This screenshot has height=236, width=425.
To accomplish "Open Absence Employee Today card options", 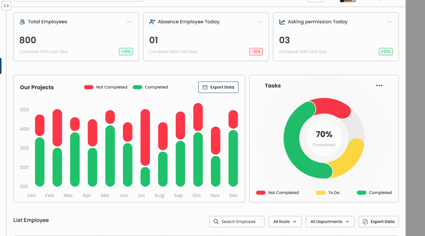I will click(x=260, y=22).
